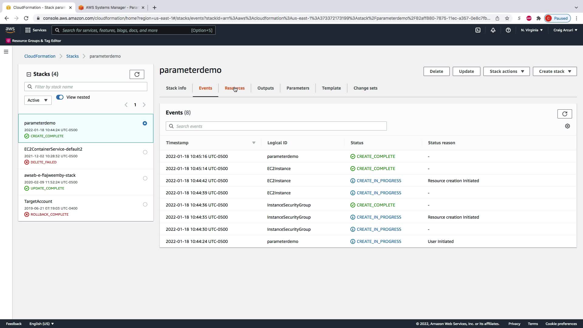Click the Stacks breadcrumb link
583x328 pixels.
tap(72, 56)
